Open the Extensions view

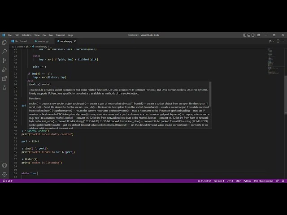tap(4, 79)
